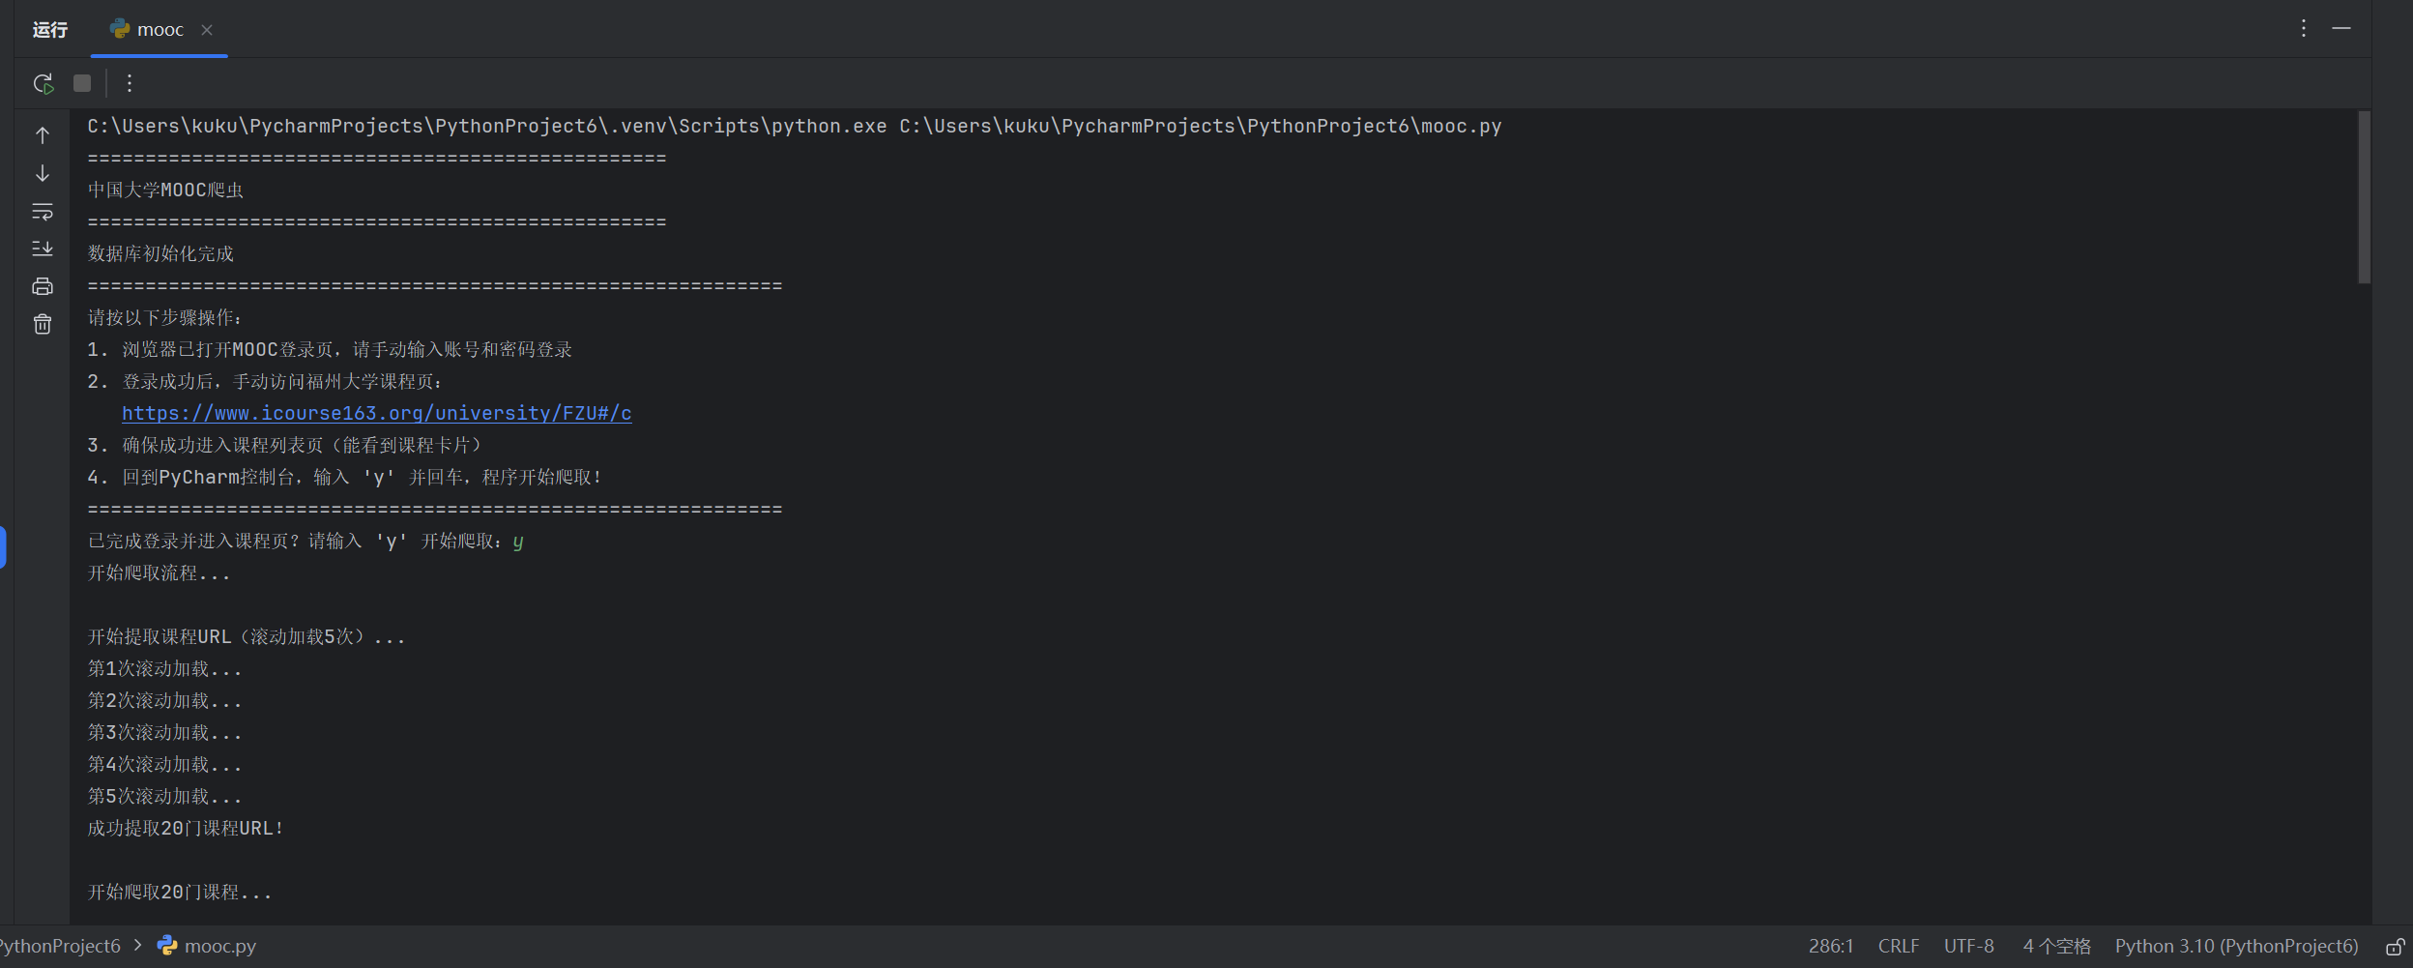Open Python 3.10 interpreter selector

click(x=2236, y=947)
